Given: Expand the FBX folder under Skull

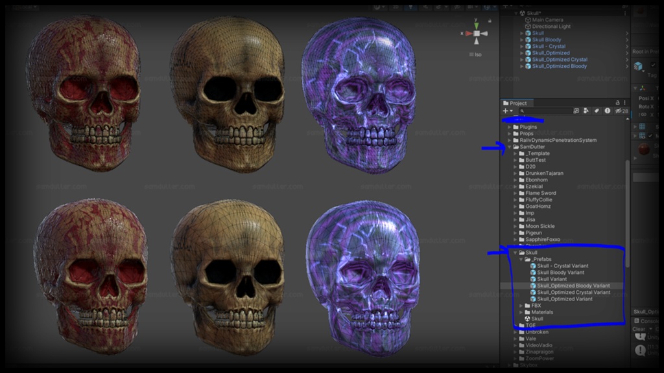Looking at the screenshot, I should pos(521,306).
